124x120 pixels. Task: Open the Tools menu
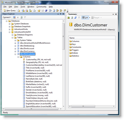(23, 7)
